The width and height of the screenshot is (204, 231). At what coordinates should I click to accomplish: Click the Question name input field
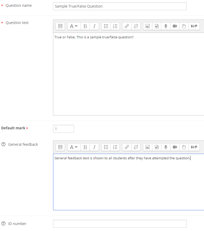point(120,6)
